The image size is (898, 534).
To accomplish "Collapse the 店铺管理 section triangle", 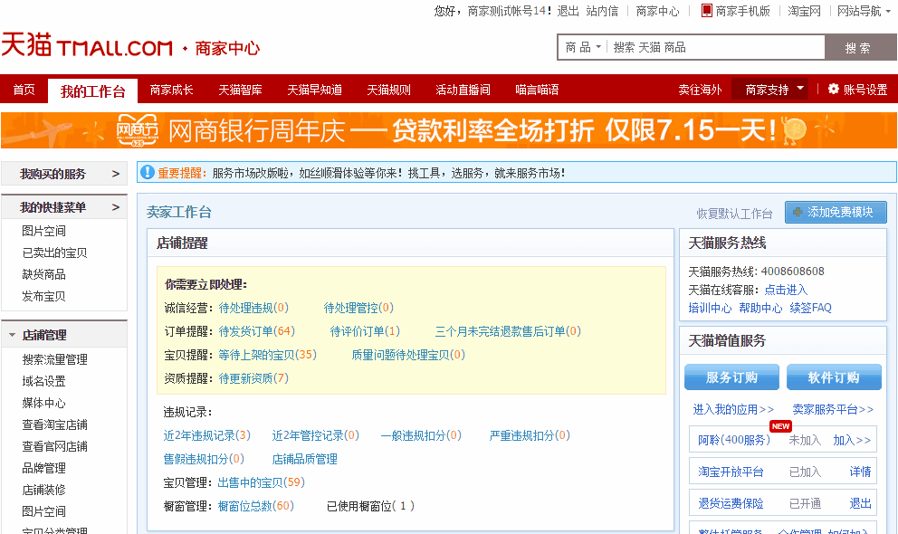I will (12, 335).
